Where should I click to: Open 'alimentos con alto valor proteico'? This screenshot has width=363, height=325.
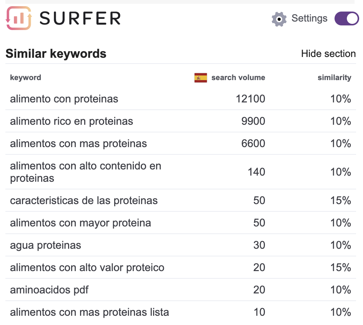(x=87, y=268)
